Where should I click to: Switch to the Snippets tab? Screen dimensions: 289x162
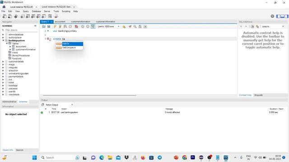click(258, 95)
